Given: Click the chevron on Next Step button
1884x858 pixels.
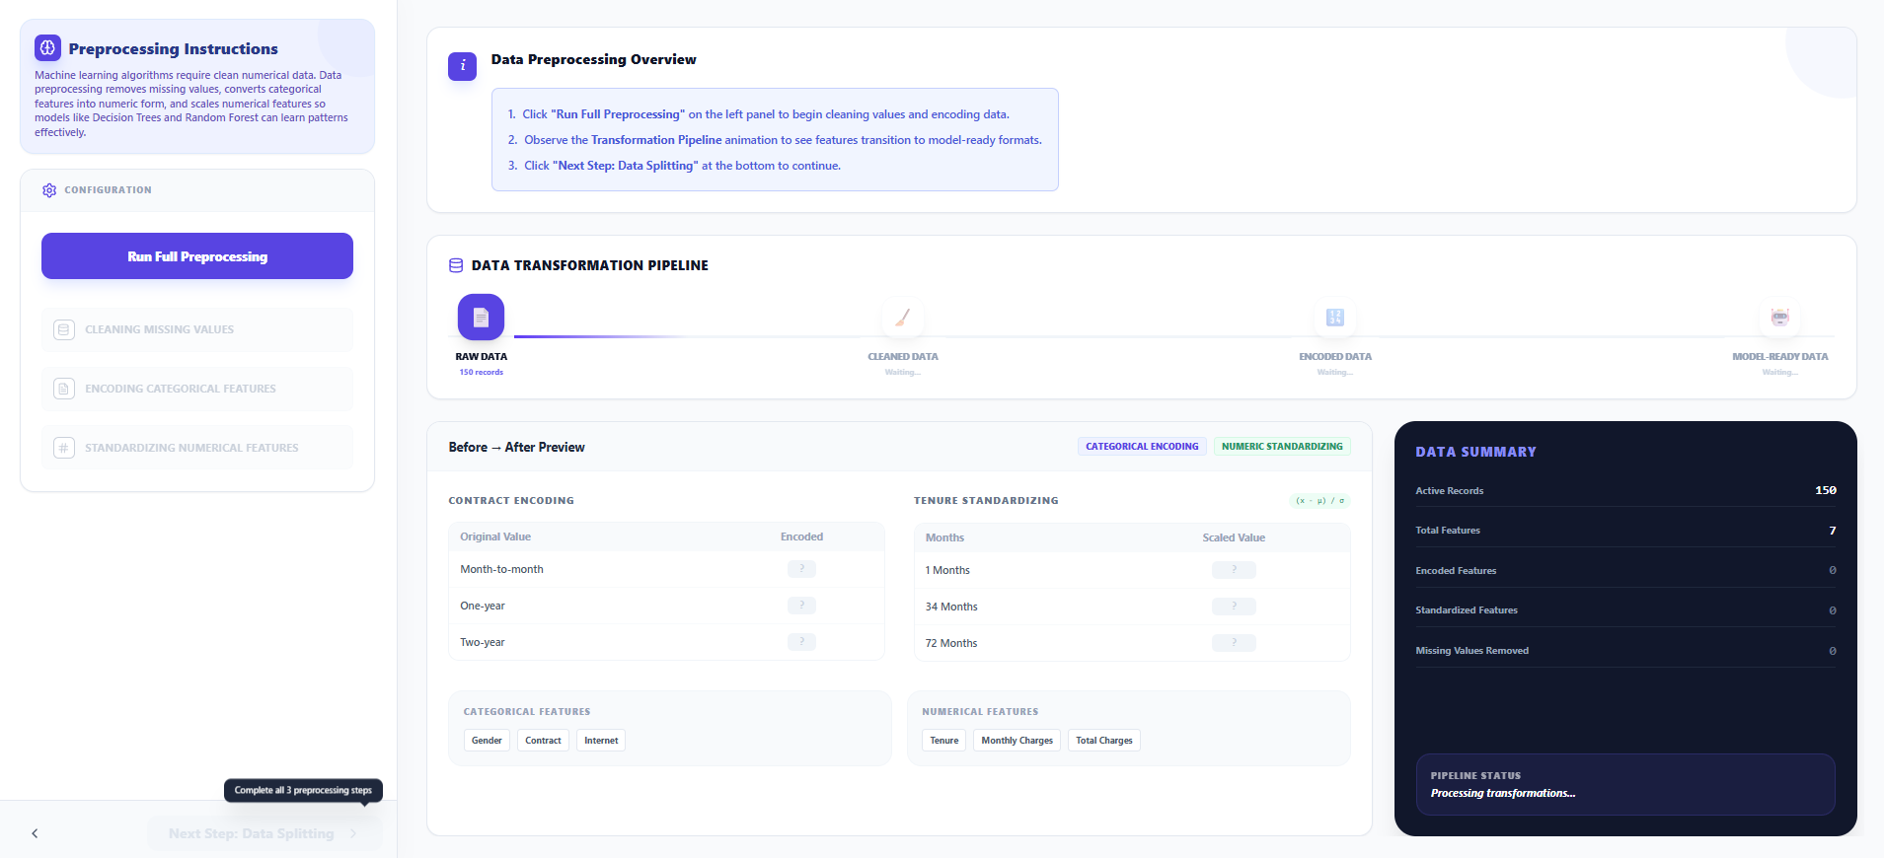Looking at the screenshot, I should (353, 833).
